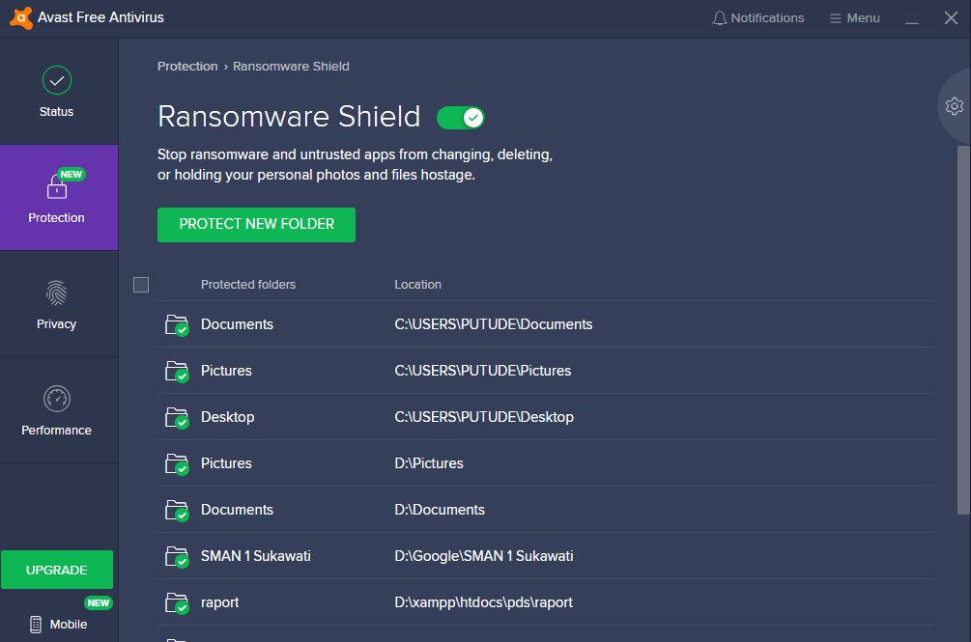Image resolution: width=971 pixels, height=642 pixels.
Task: Open Ransomware Shield settings gear
Action: pyautogui.click(x=955, y=106)
